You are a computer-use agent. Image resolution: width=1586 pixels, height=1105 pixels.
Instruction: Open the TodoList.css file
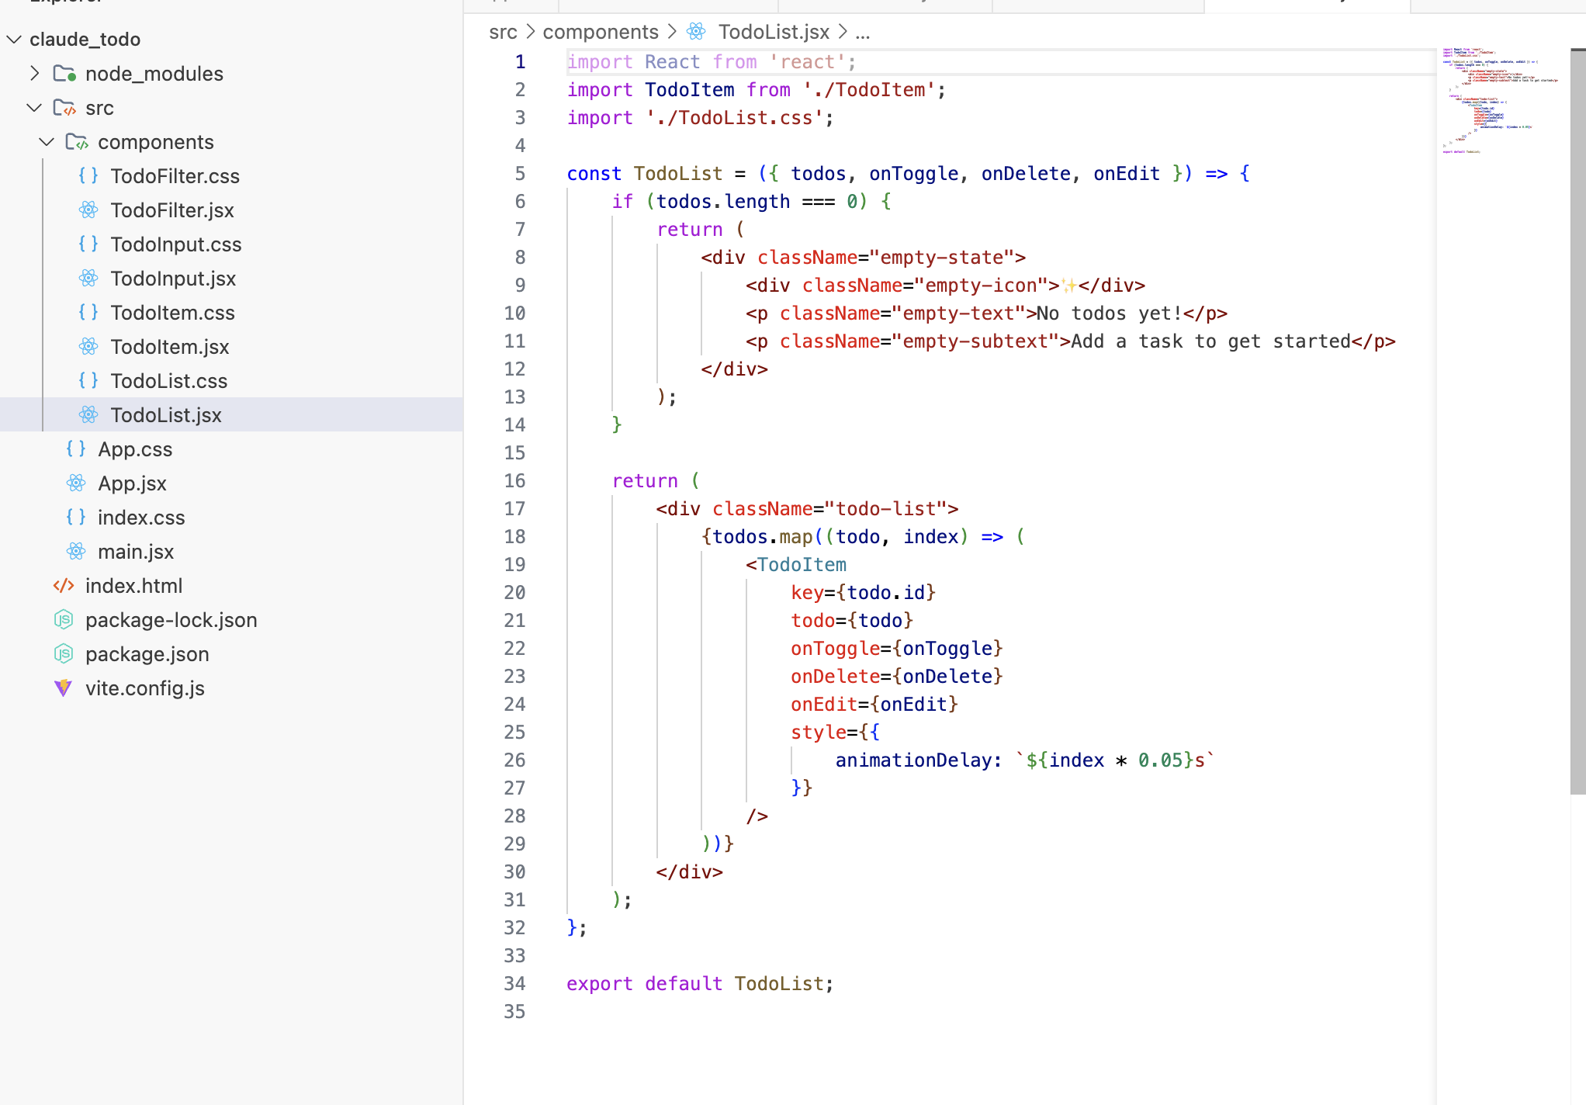pyautogui.click(x=168, y=381)
